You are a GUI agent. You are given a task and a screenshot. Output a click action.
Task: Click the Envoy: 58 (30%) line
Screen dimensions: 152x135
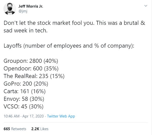pyautogui.click(x=24, y=99)
